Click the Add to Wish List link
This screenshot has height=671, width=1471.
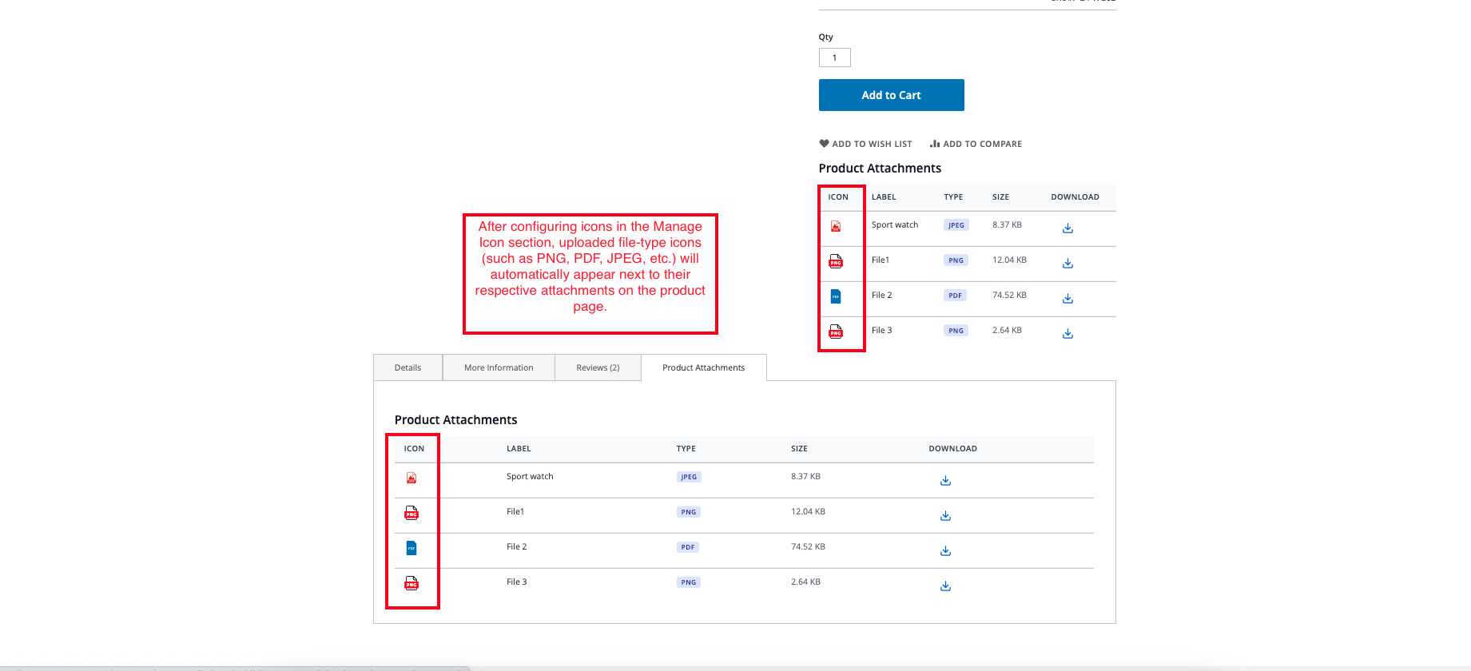click(x=865, y=144)
